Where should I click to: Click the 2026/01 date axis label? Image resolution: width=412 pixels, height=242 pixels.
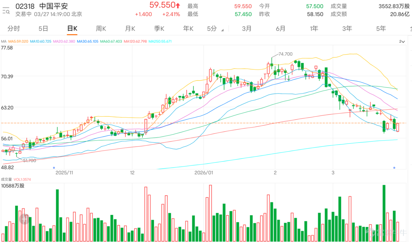[204, 173]
